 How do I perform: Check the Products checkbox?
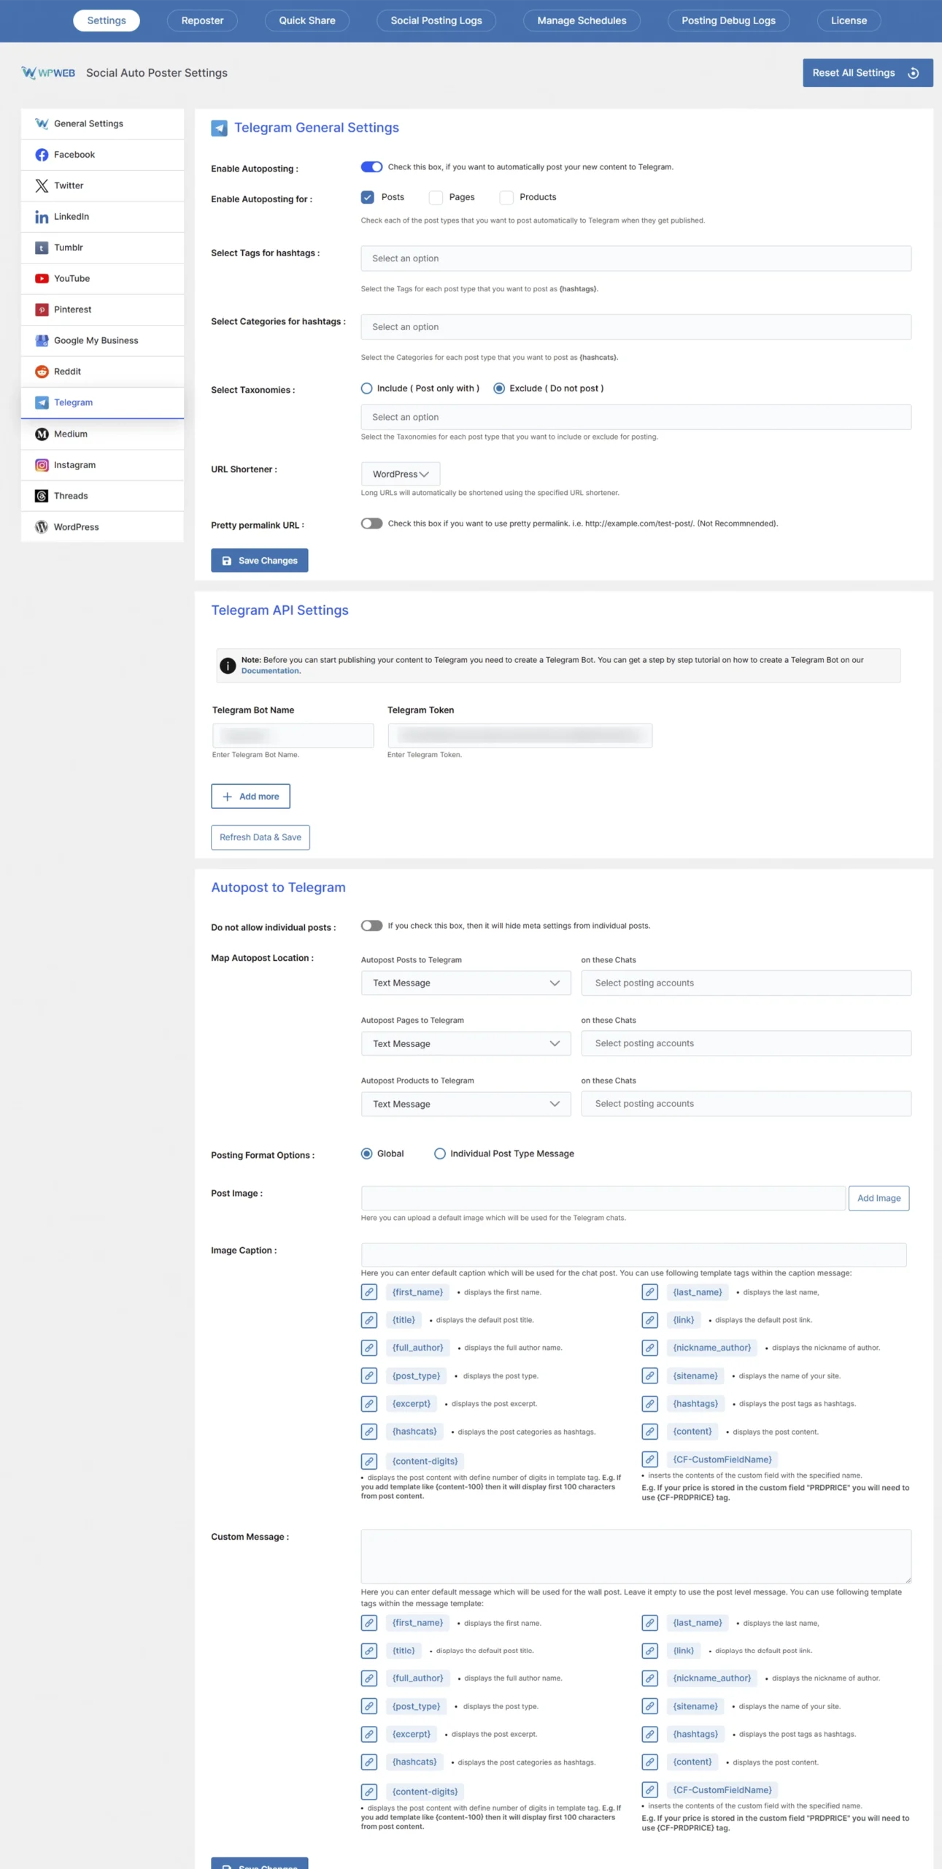tap(506, 197)
